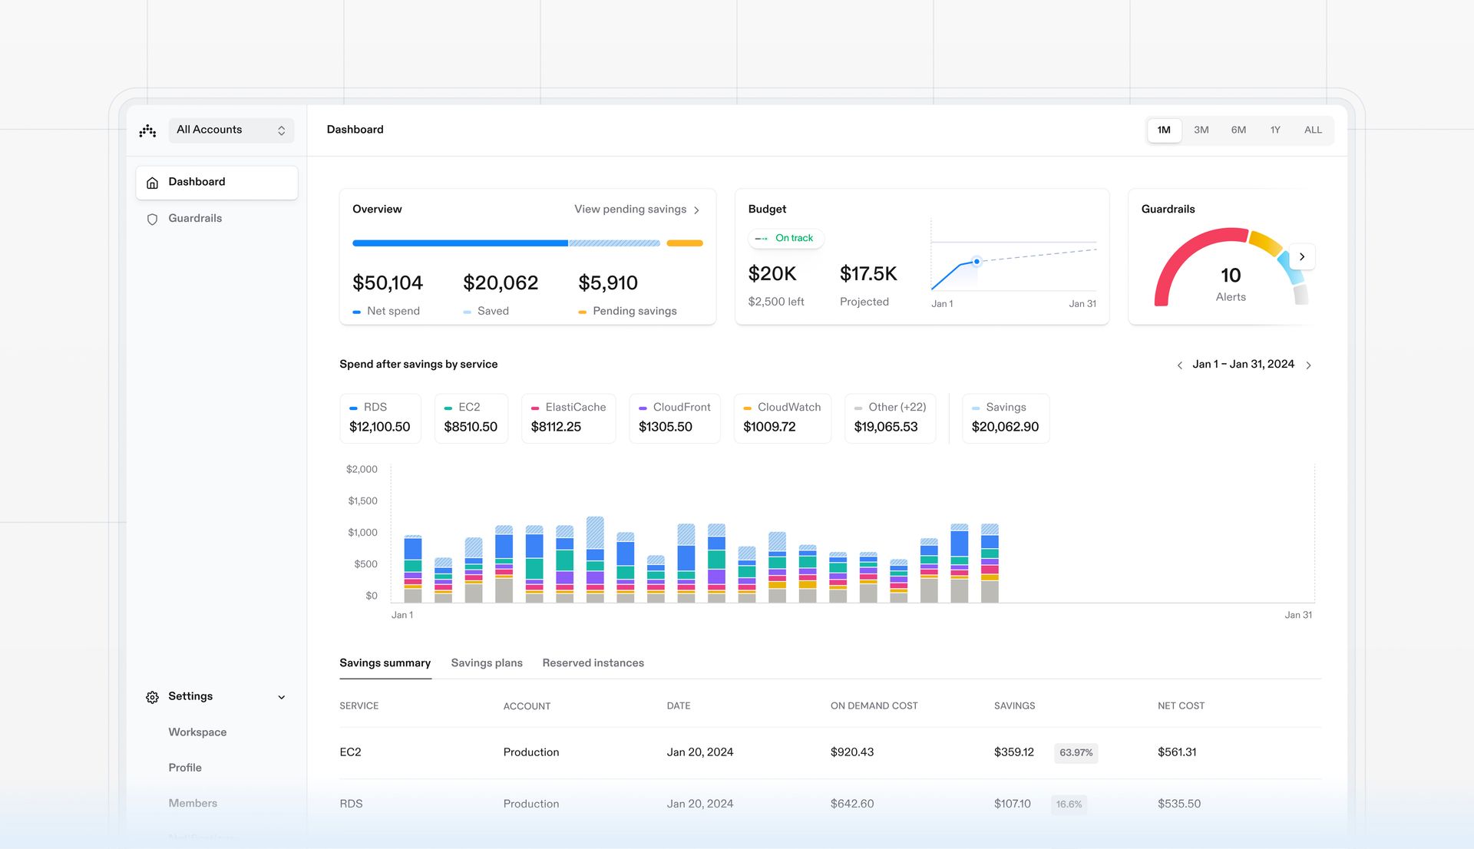Click the ON DEMAND COST column header
Screen dimensions: 1474x849
[x=874, y=706]
